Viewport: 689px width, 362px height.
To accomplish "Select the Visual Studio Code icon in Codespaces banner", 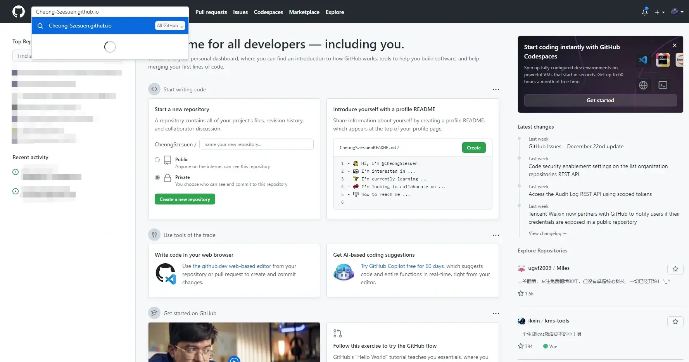I will click(x=643, y=60).
